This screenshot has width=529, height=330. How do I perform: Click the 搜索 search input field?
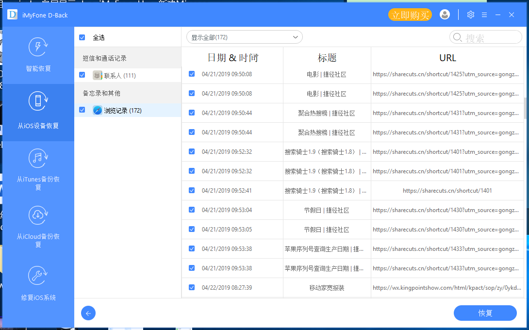pos(490,38)
